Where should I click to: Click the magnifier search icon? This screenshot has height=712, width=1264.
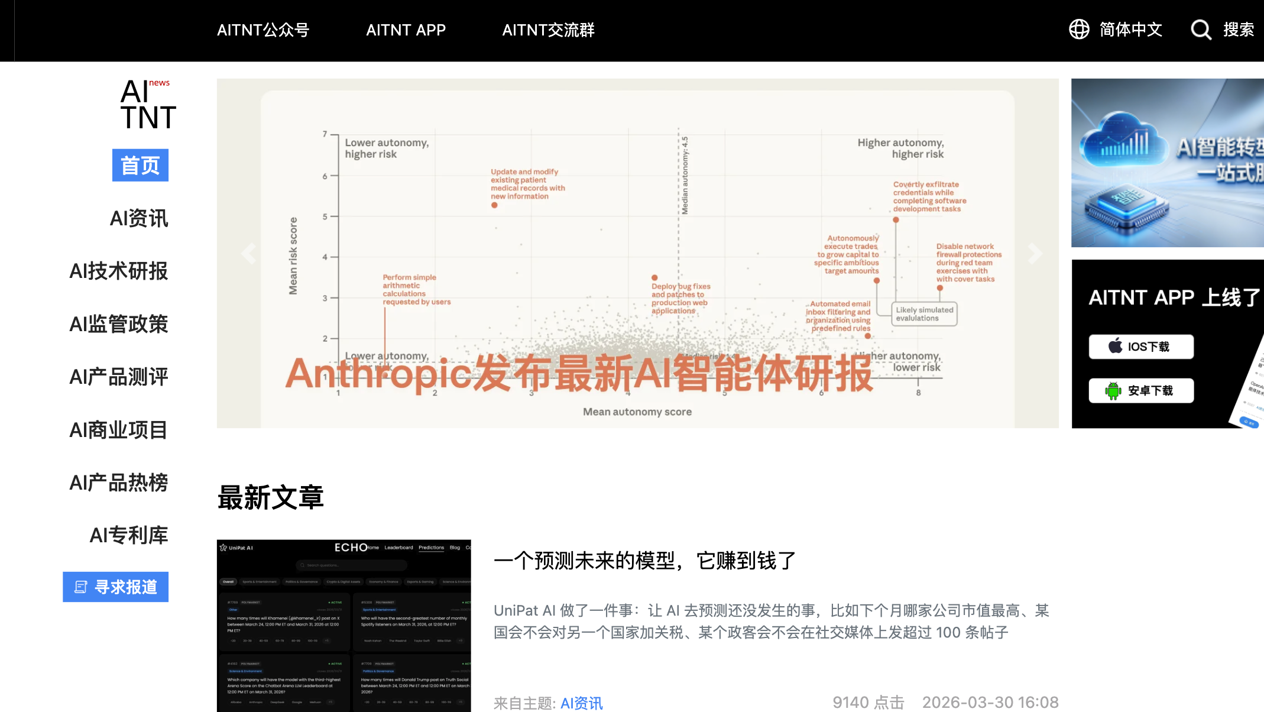click(1201, 30)
